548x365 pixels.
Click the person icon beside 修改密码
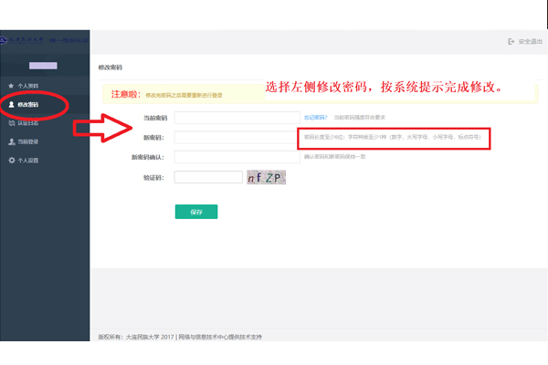coord(11,105)
